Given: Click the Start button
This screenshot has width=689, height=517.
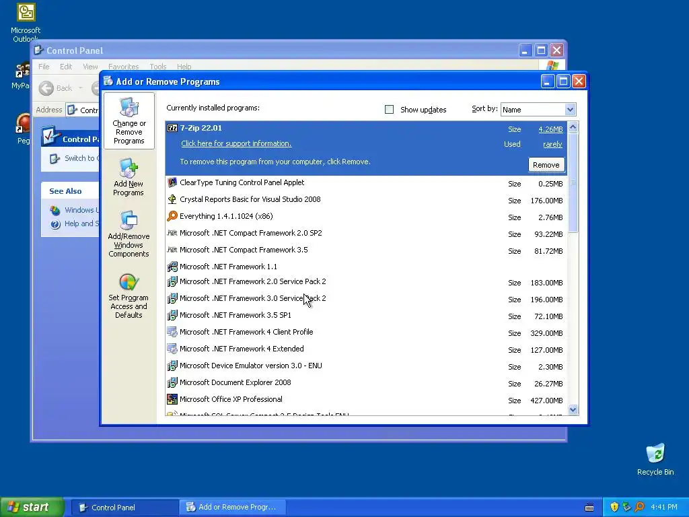Looking at the screenshot, I should click(x=32, y=507).
